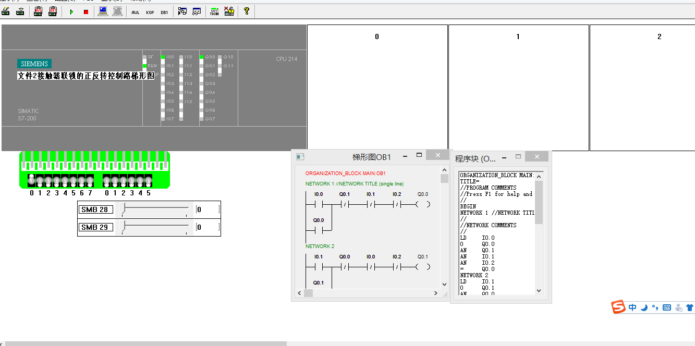This screenshot has width=695, height=346.
Task: Click the second PLC transfer toolbar icon
Action: pos(20,11)
